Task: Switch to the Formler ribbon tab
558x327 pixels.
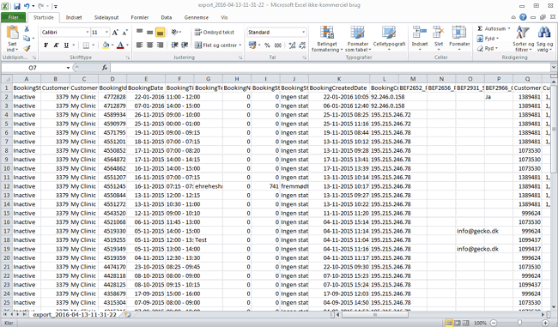Action: coord(139,17)
